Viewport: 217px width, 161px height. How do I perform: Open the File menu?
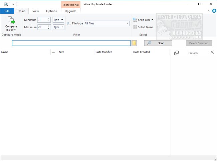[x=7, y=11]
